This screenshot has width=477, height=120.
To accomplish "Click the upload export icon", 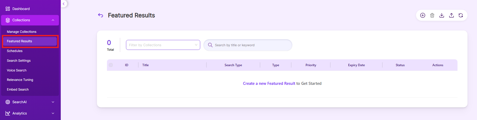I will 451,15.
